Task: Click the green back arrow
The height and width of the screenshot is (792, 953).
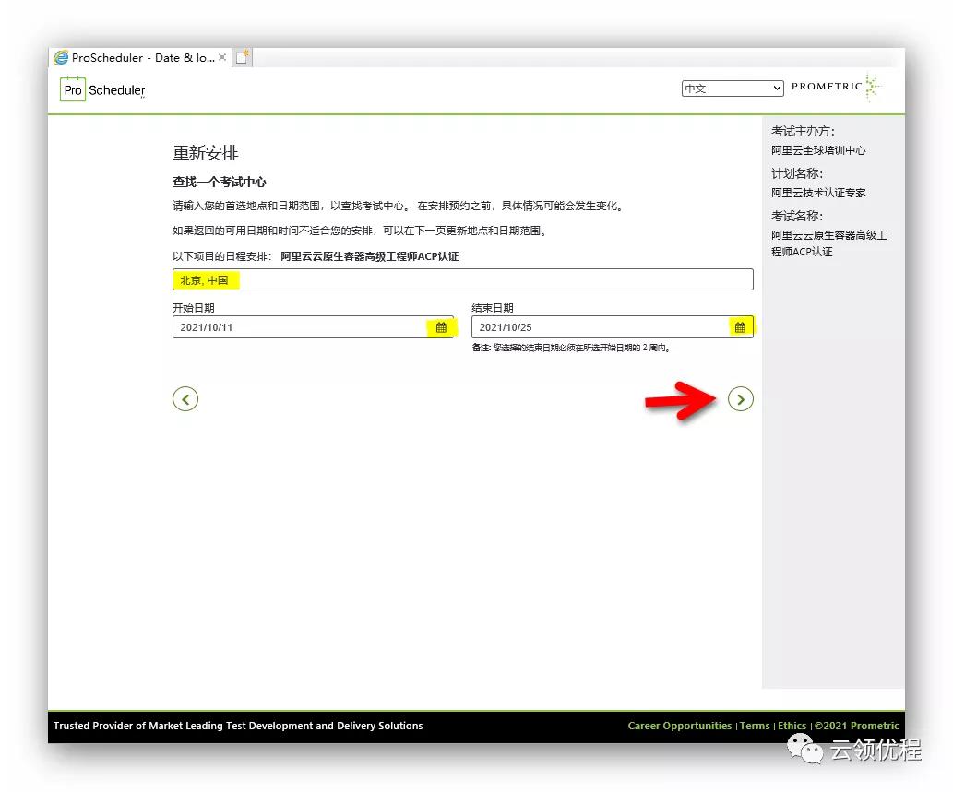Action: [x=185, y=398]
